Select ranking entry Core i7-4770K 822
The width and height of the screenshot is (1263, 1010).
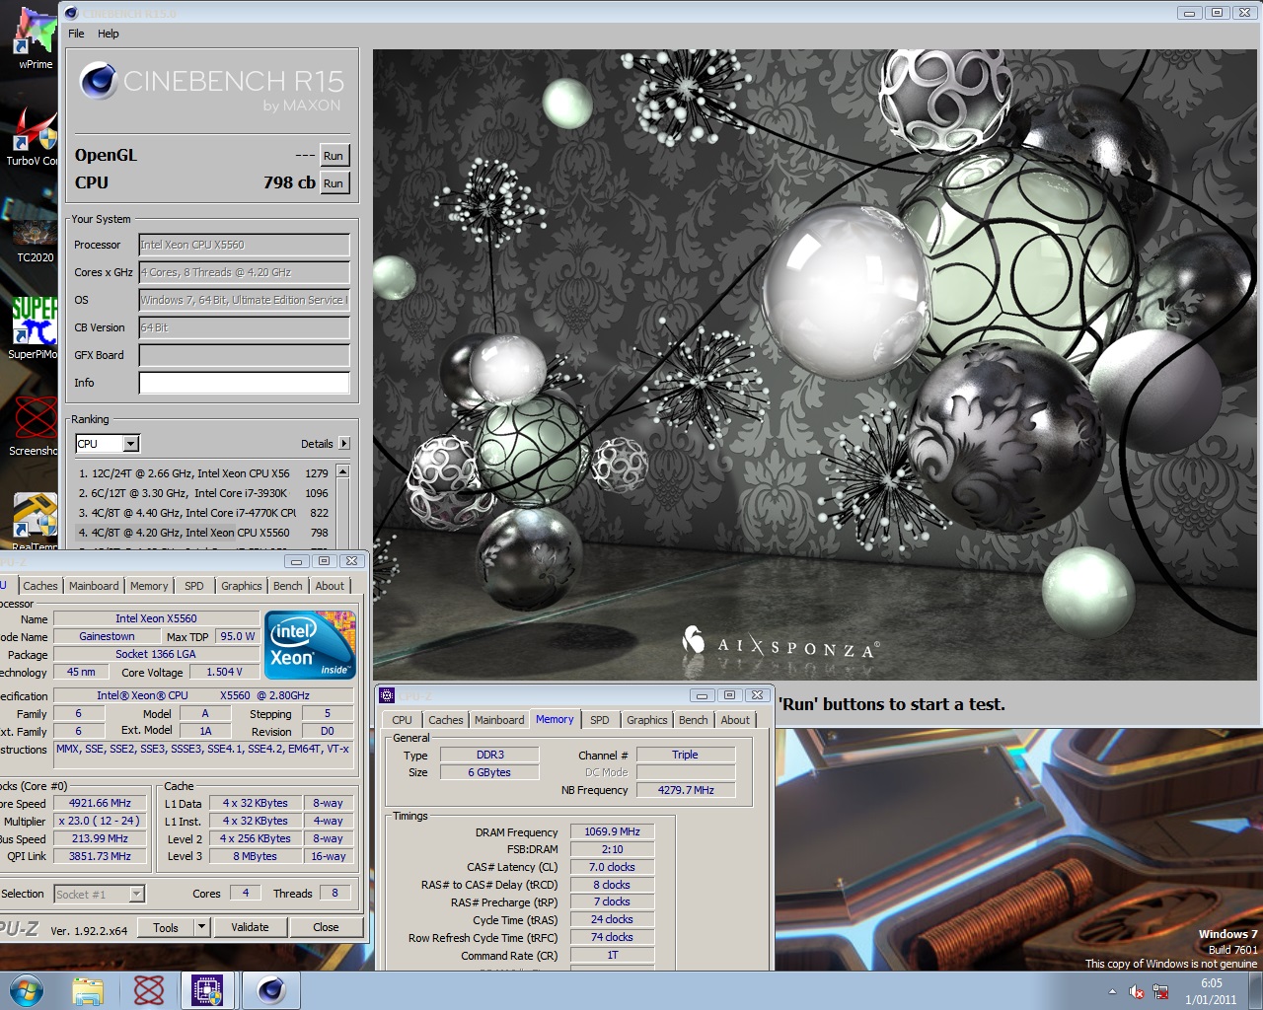click(x=204, y=513)
